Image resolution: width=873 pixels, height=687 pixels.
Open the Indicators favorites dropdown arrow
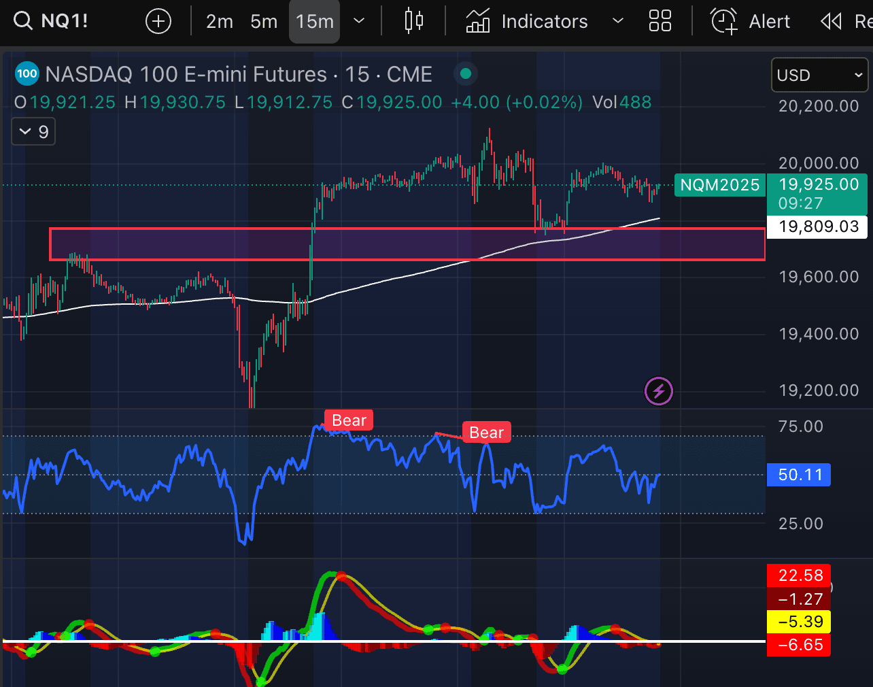(617, 21)
